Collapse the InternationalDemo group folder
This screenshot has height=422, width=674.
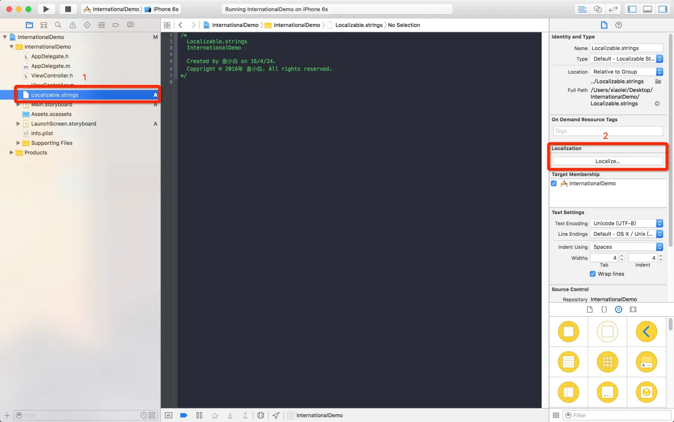point(12,47)
